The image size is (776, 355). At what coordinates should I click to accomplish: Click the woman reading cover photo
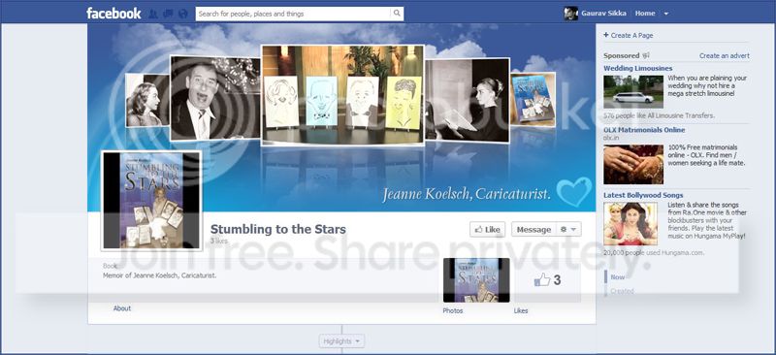tap(468, 101)
